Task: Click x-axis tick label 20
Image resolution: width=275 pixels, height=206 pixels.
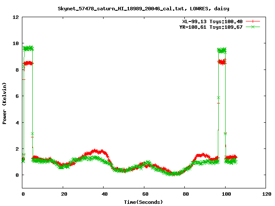Action: (x=64, y=194)
